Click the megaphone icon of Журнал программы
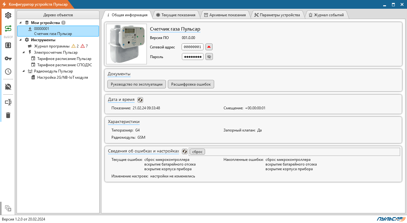The height and width of the screenshot is (223, 407). click(x=30, y=46)
